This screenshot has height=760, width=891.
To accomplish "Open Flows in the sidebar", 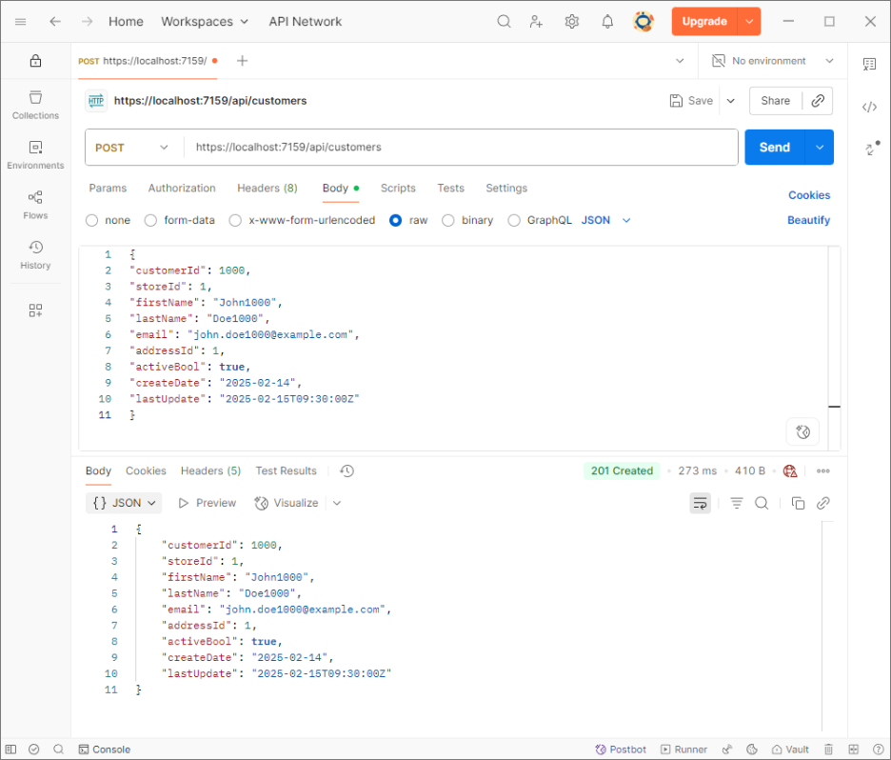I will [35, 204].
